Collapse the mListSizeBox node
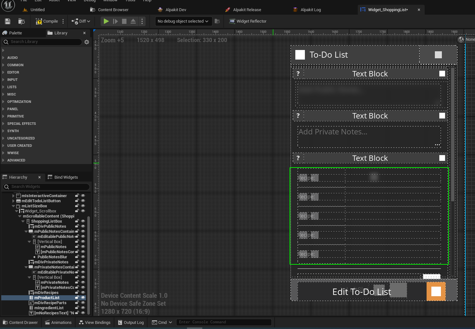This screenshot has height=329, width=475. (13, 206)
